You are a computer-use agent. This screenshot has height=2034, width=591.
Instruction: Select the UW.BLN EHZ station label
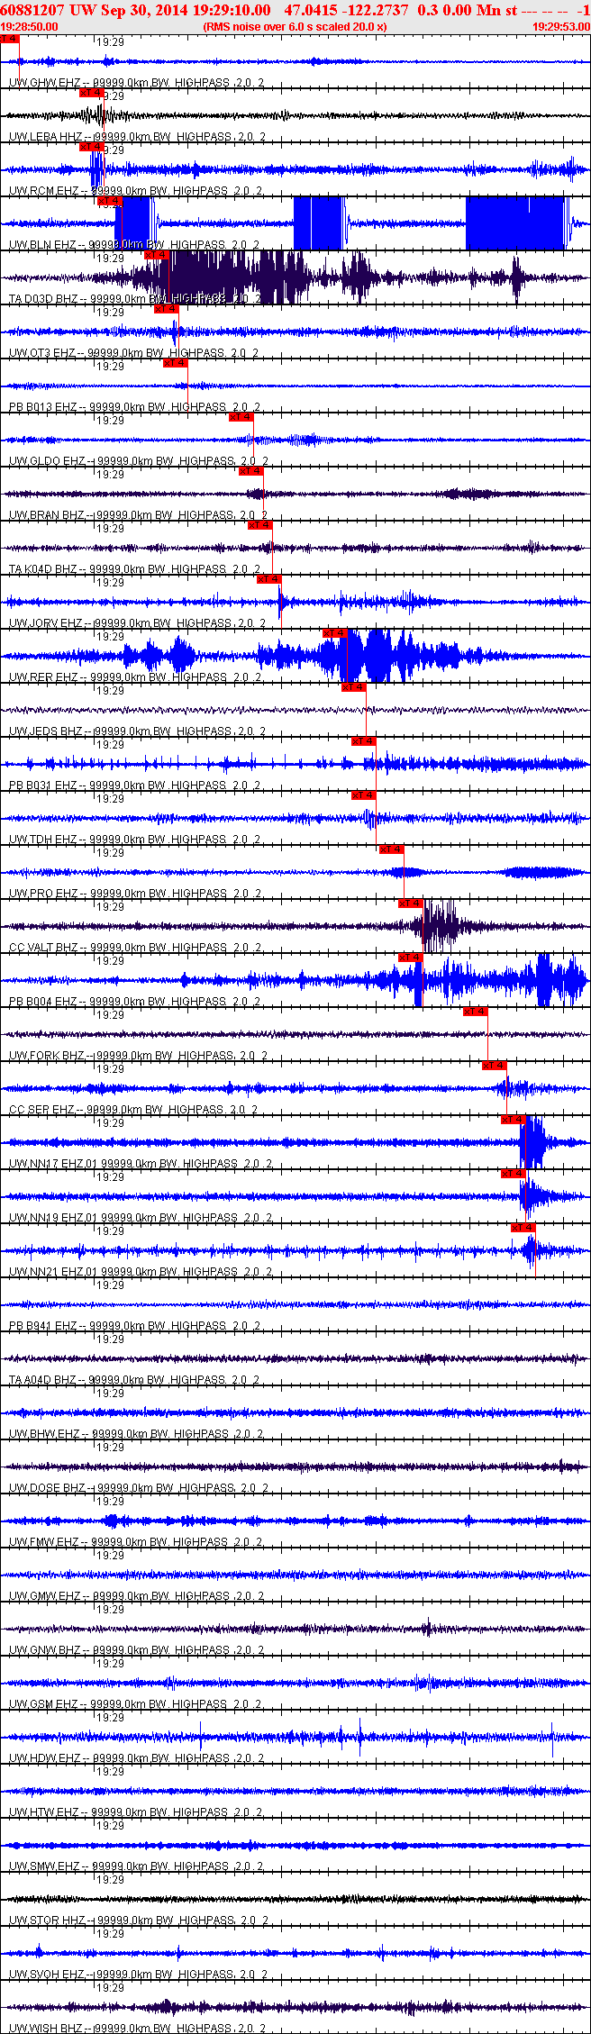pyautogui.click(x=43, y=245)
